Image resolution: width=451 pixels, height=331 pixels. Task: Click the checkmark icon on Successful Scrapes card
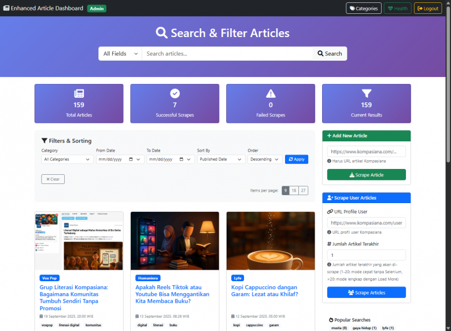click(x=175, y=94)
